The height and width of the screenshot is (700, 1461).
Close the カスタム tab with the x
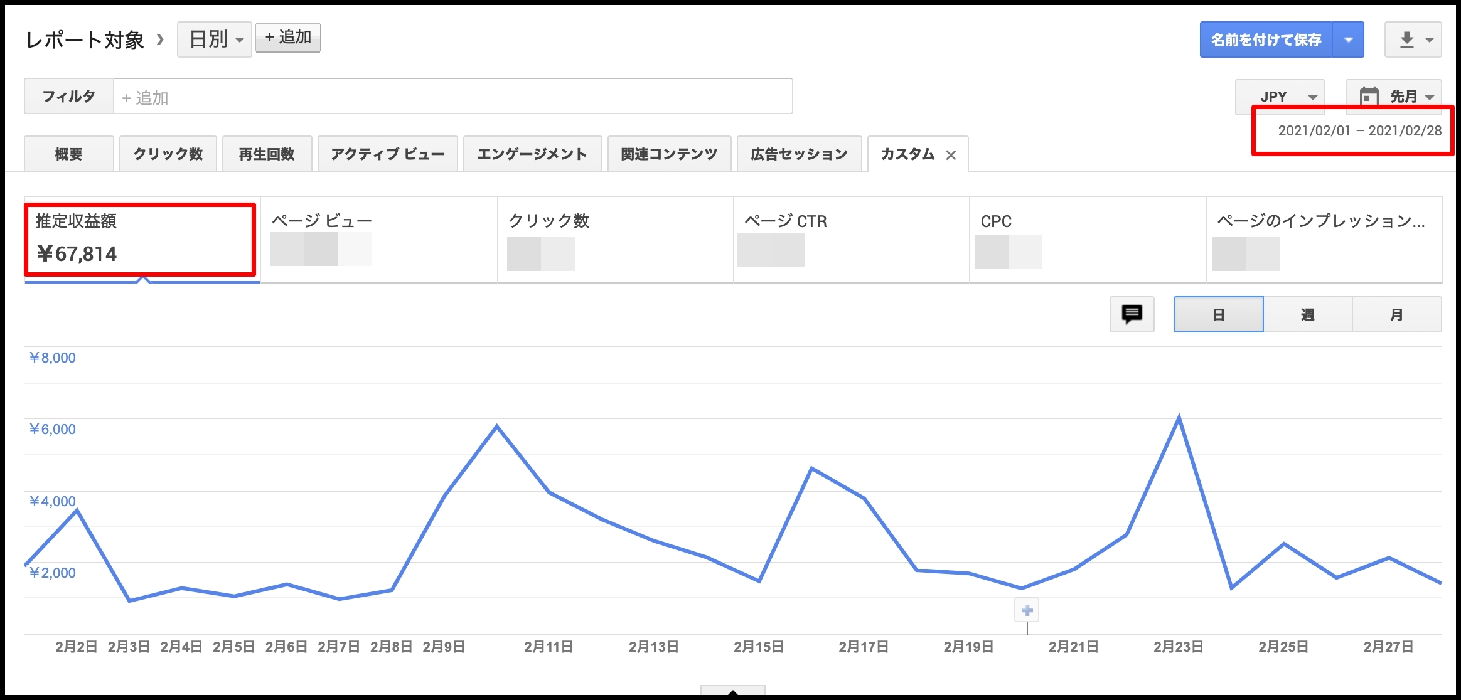click(951, 155)
